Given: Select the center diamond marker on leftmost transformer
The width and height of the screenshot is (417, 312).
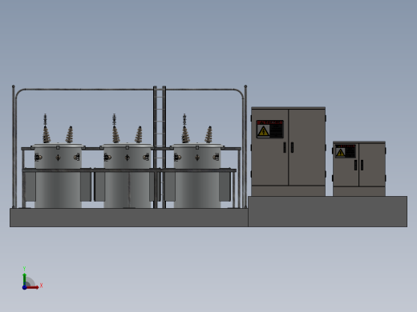Looking at the screenshot, I should click(x=58, y=158).
